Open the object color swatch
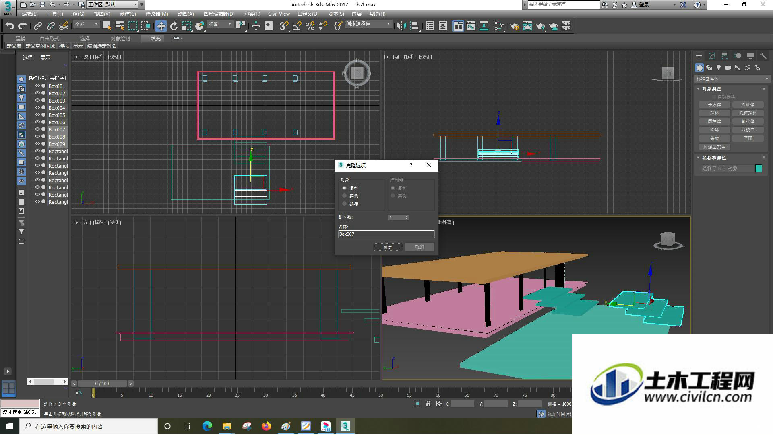The height and width of the screenshot is (435, 773). 759,169
